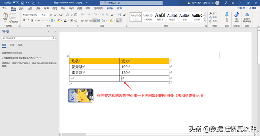260x136 pixels.
Task: Click the decrease indent icon
Action: pyautogui.click(x=103, y=15)
